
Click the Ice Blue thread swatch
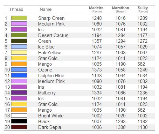[x=19, y=47]
